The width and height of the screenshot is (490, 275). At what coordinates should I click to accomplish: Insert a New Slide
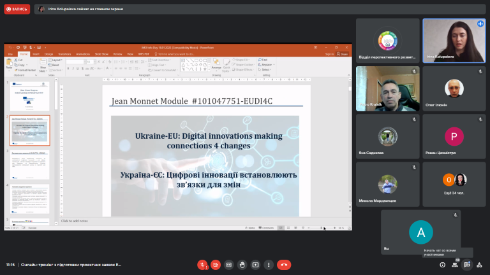pos(43,66)
